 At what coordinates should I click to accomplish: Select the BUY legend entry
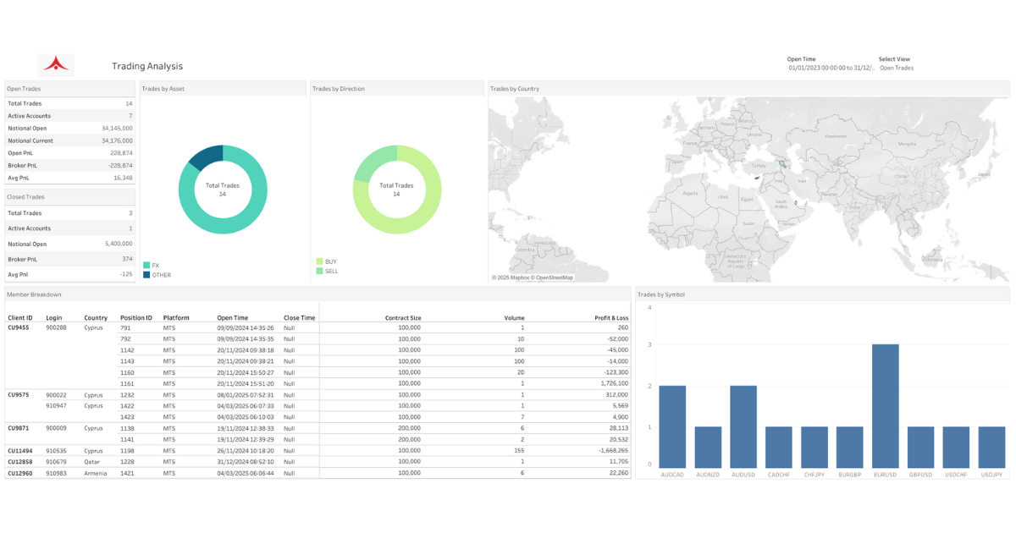point(327,262)
